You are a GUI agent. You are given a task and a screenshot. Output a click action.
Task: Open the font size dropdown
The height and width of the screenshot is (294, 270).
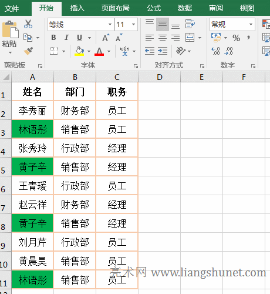pyautogui.click(x=134, y=25)
